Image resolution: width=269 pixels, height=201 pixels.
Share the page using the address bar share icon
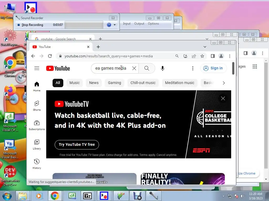(194, 56)
